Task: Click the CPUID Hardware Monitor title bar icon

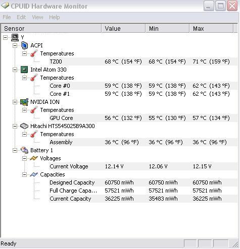Action: point(5,6)
